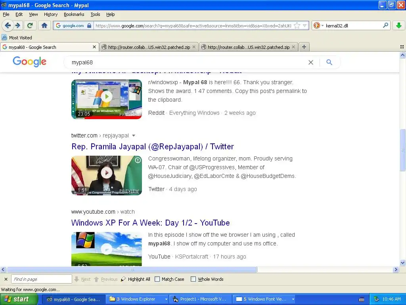Go forward with the forward arrow
This screenshot has width=406, height=305.
tap(18, 25)
